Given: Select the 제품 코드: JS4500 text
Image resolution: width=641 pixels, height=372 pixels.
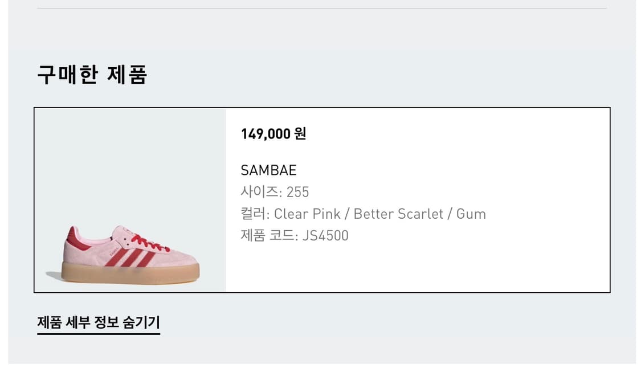Looking at the screenshot, I should (294, 235).
